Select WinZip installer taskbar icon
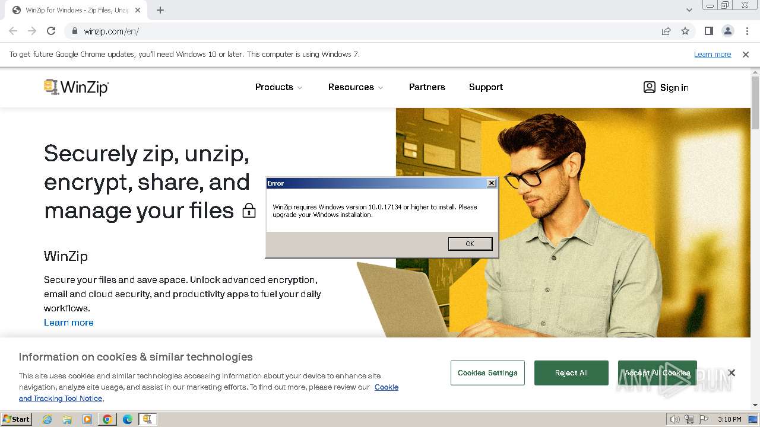Viewport: 760px width, 427px height. point(147,419)
